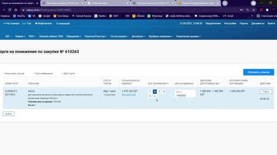
Task: Open the Справочник HTML bookmark
Action: coord(207,16)
